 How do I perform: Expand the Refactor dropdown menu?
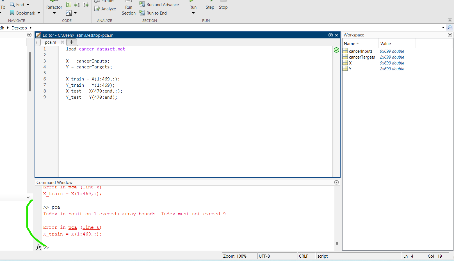[54, 13]
